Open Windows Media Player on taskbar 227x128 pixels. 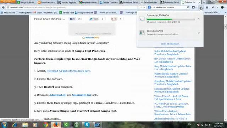point(35,125)
